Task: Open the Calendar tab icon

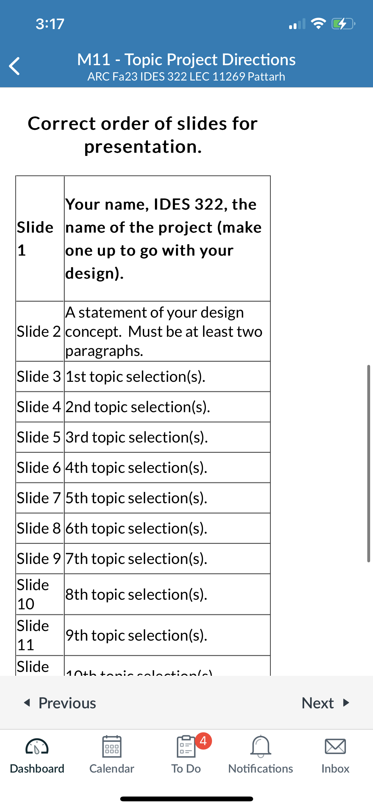Action: click(112, 746)
